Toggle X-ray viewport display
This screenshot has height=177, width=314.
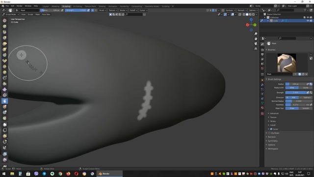240,14
